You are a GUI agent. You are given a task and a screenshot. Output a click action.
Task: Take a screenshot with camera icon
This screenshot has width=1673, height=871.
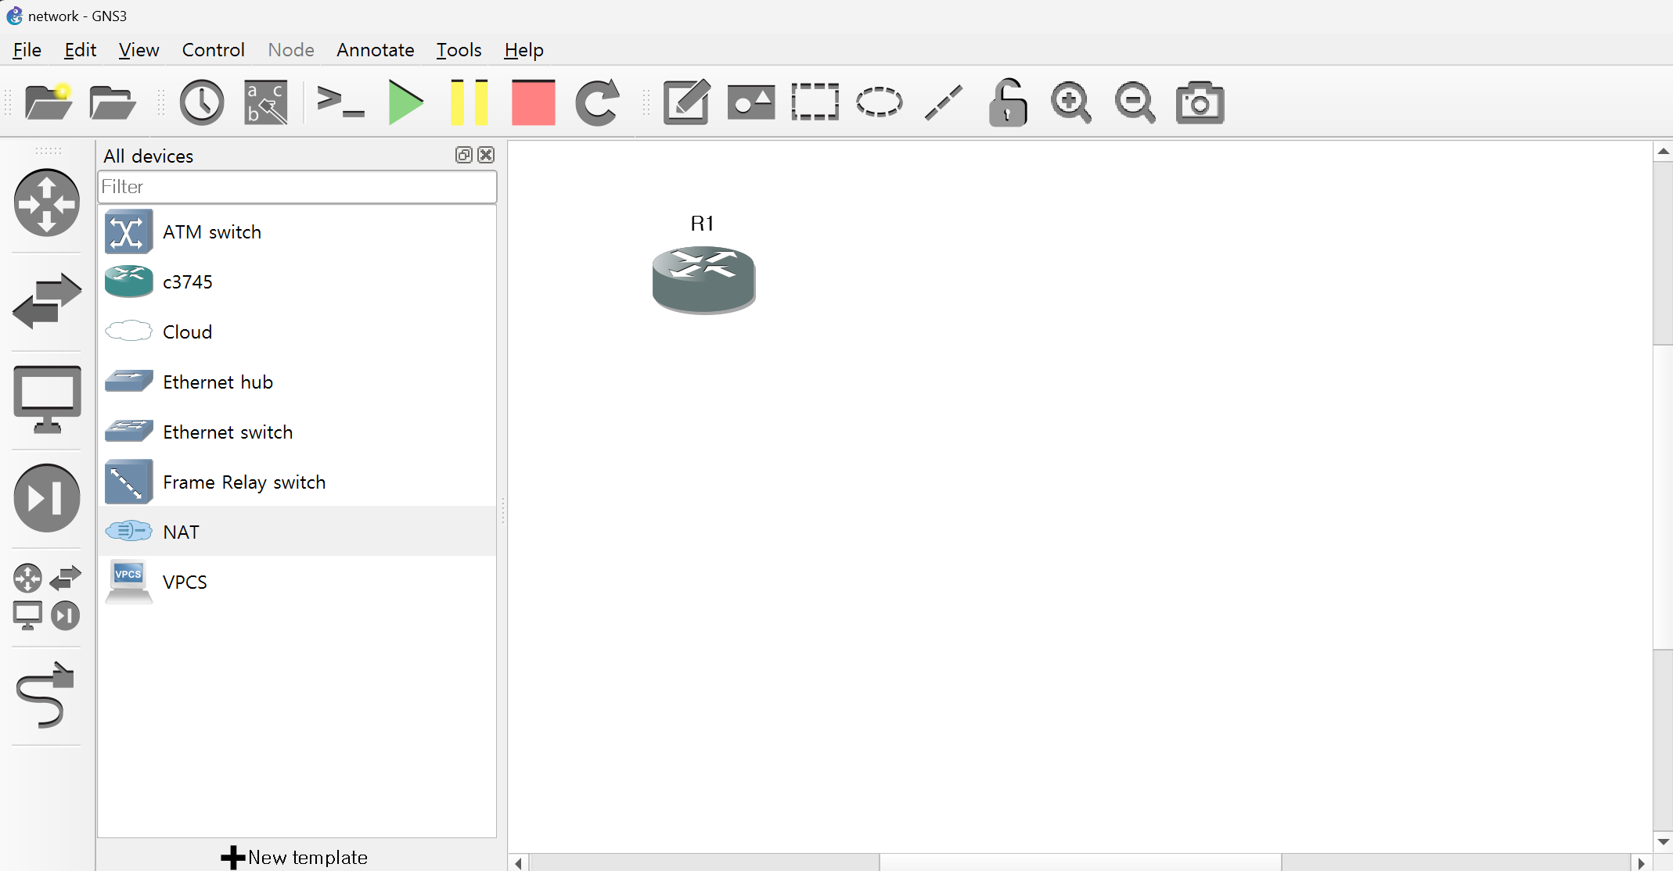point(1200,102)
